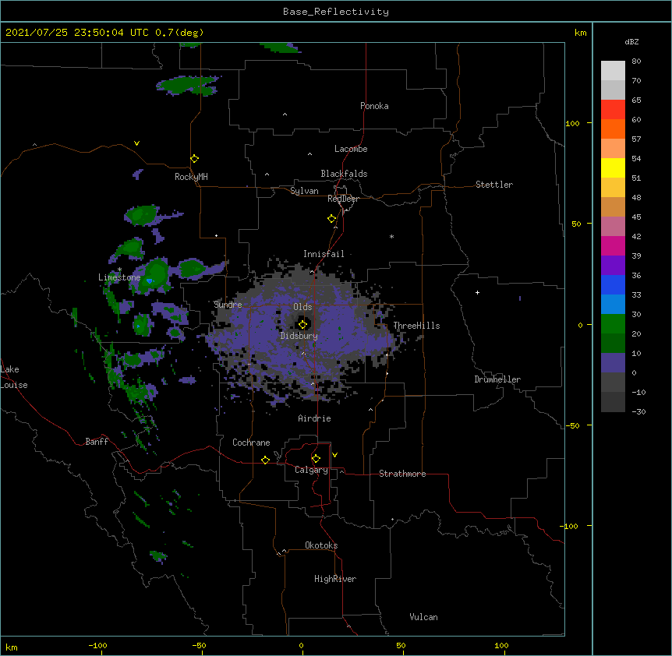Click the white asterisk marker east of Innisfail
This screenshot has width=672, height=656.
[391, 236]
